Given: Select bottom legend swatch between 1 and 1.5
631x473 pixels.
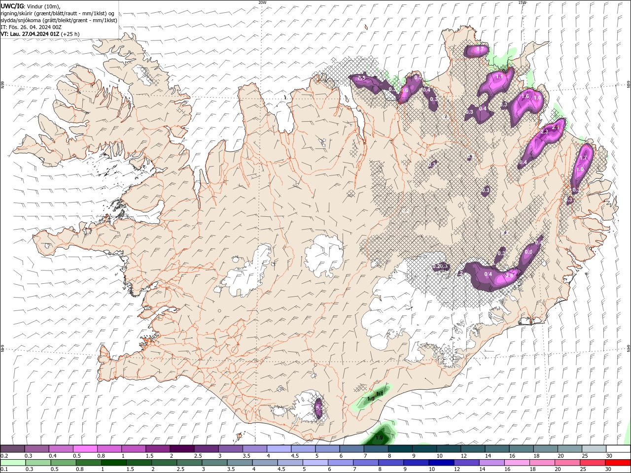Looking at the screenshot, I should [x=113, y=463].
